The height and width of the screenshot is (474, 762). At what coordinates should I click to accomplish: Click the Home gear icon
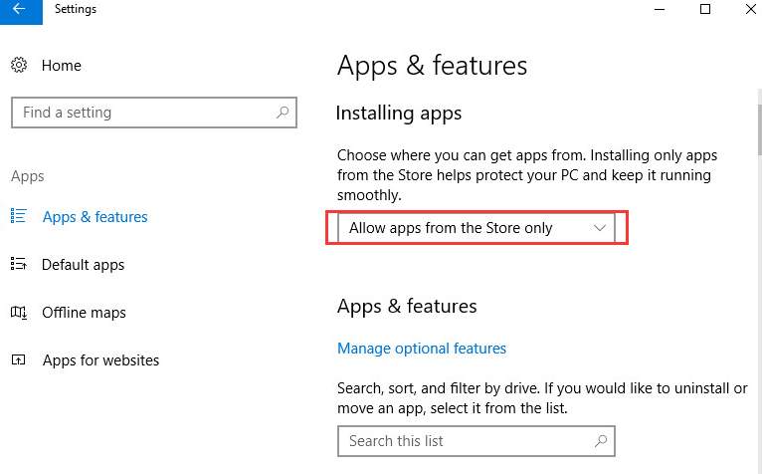point(19,65)
